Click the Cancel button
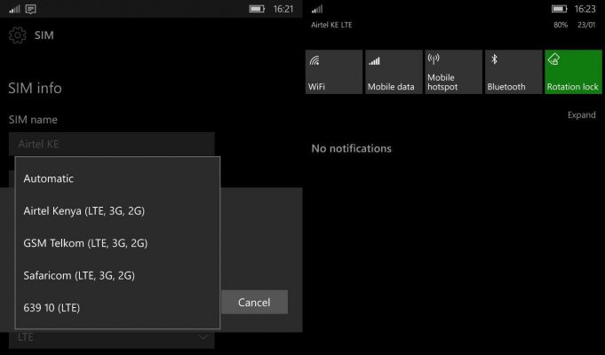The height and width of the screenshot is (355, 605). coord(254,302)
